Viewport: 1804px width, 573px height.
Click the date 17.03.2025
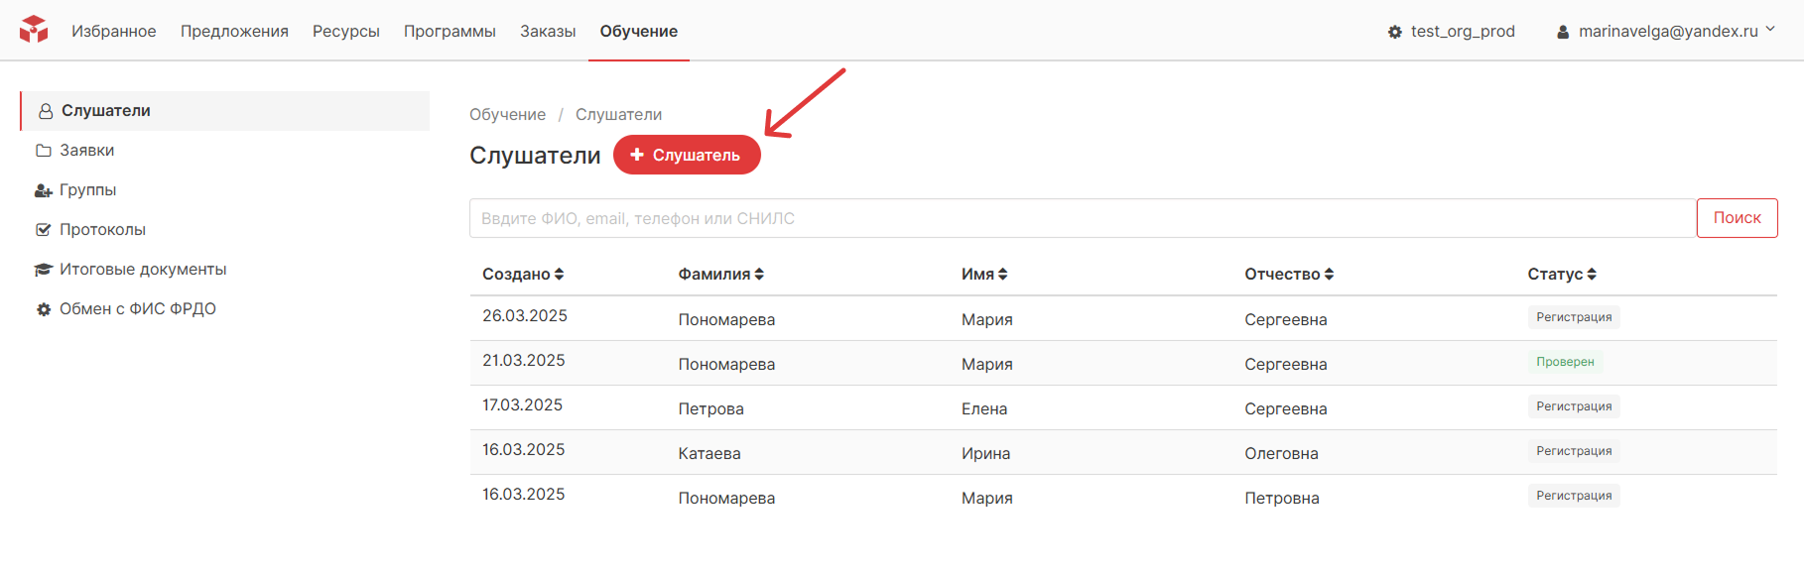[523, 405]
